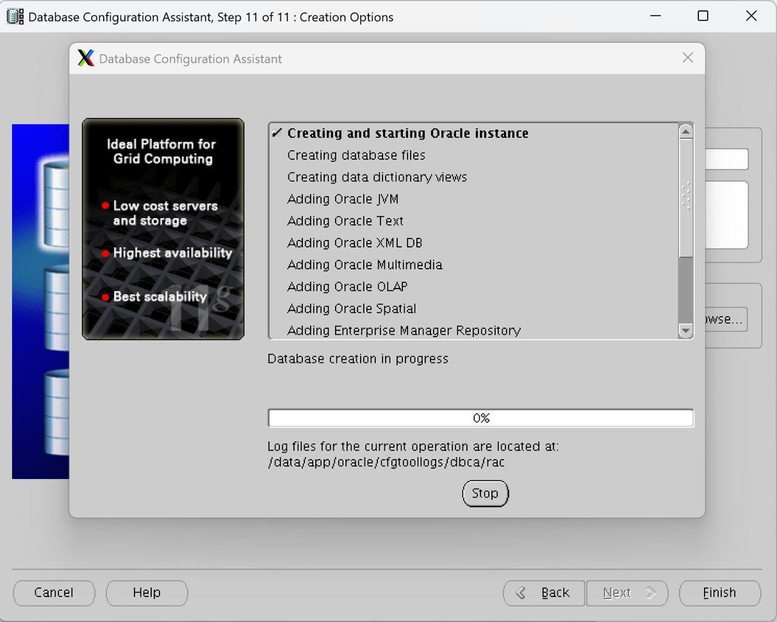Viewport: 777px width, 622px height.
Task: Click the Cancel button in wizard
Action: (54, 593)
